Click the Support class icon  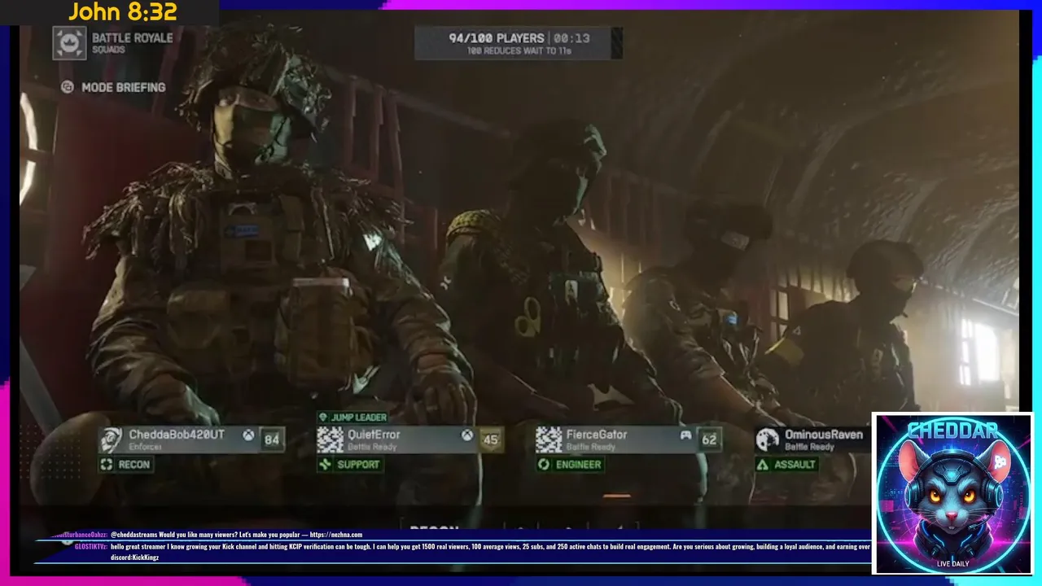point(325,464)
